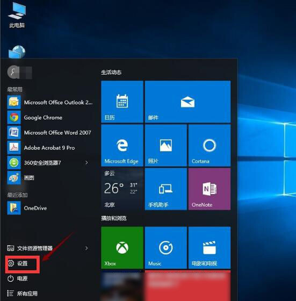Click the user account avatar
This screenshot has width=296, height=301.
point(13,72)
